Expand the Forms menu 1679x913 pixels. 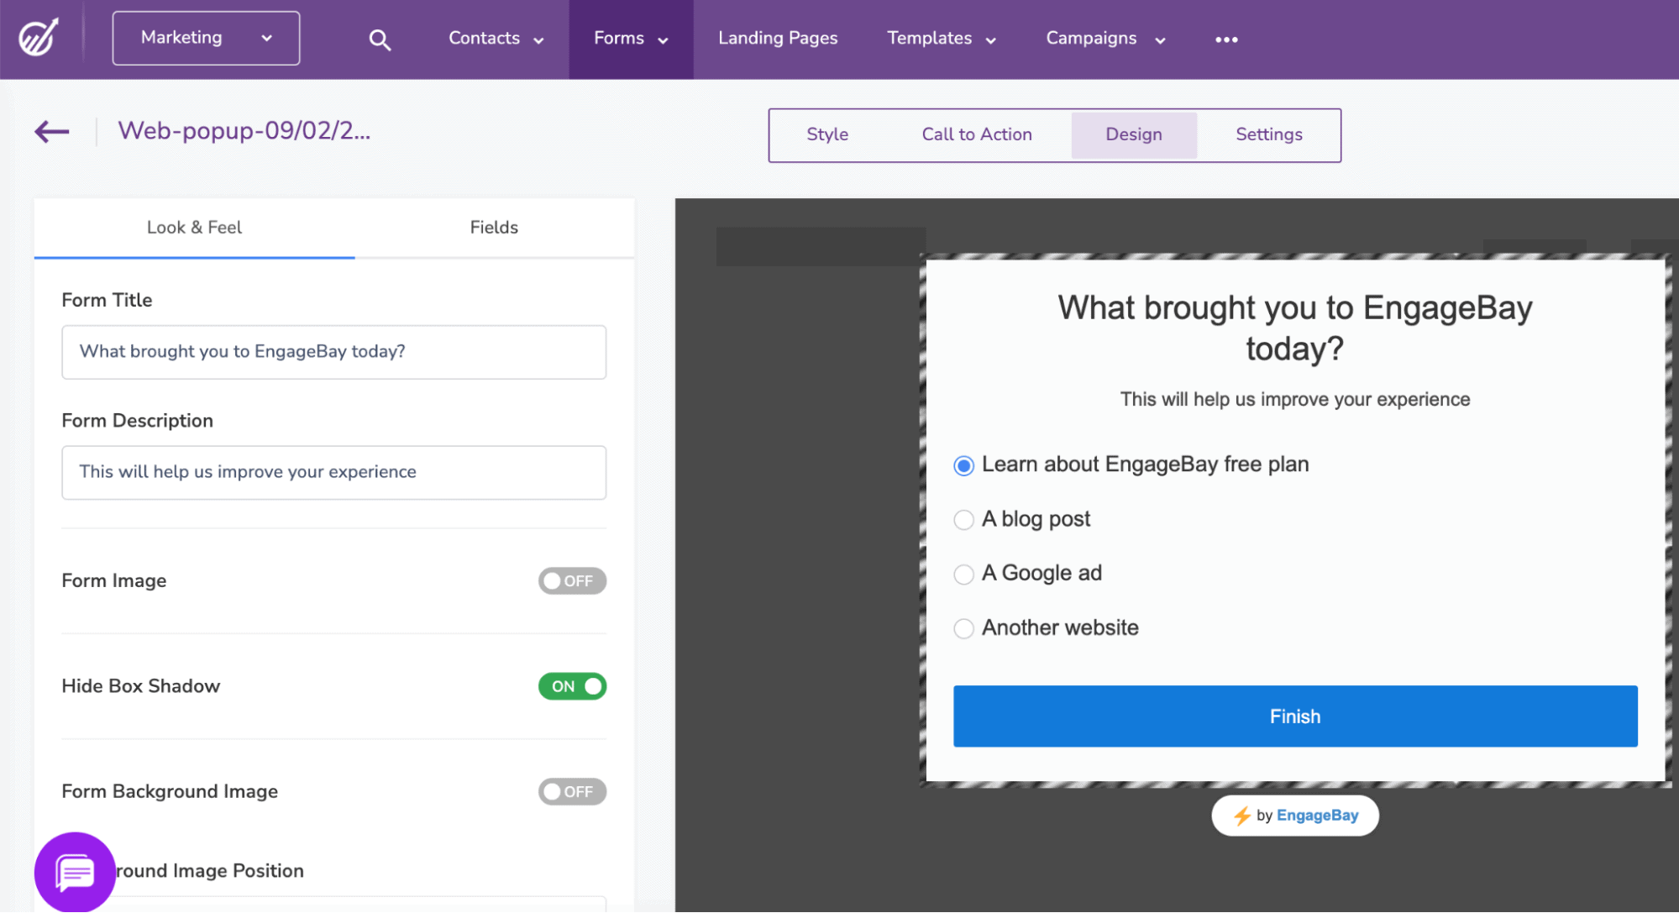pyautogui.click(x=631, y=39)
